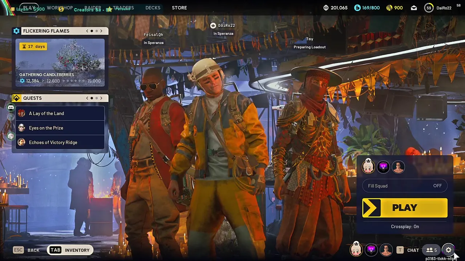Open the A Lay of the Land quest
The width and height of the screenshot is (465, 261).
pos(60,113)
